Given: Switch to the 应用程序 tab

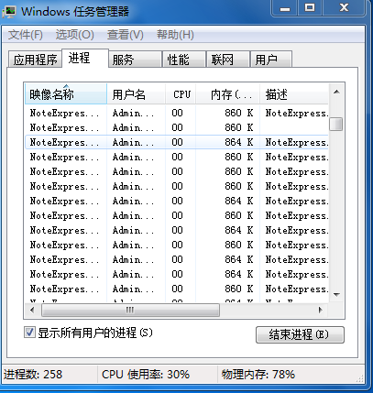Looking at the screenshot, I should (35, 59).
